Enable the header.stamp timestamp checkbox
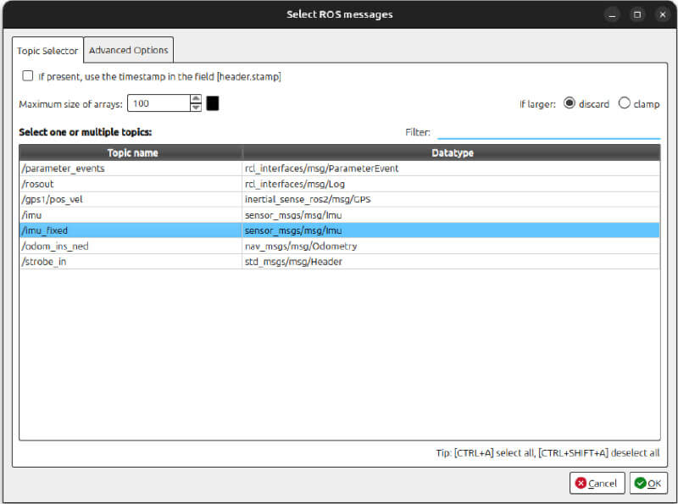 29,76
